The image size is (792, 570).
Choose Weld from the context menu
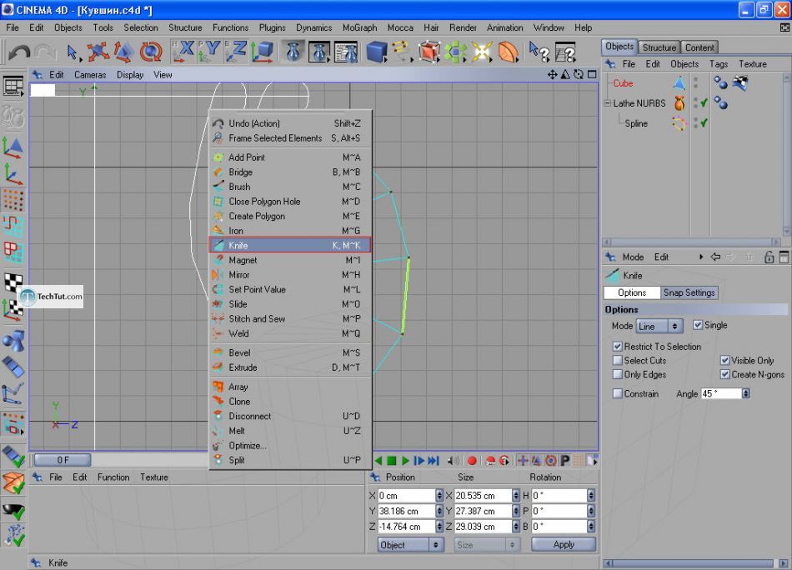(x=289, y=333)
